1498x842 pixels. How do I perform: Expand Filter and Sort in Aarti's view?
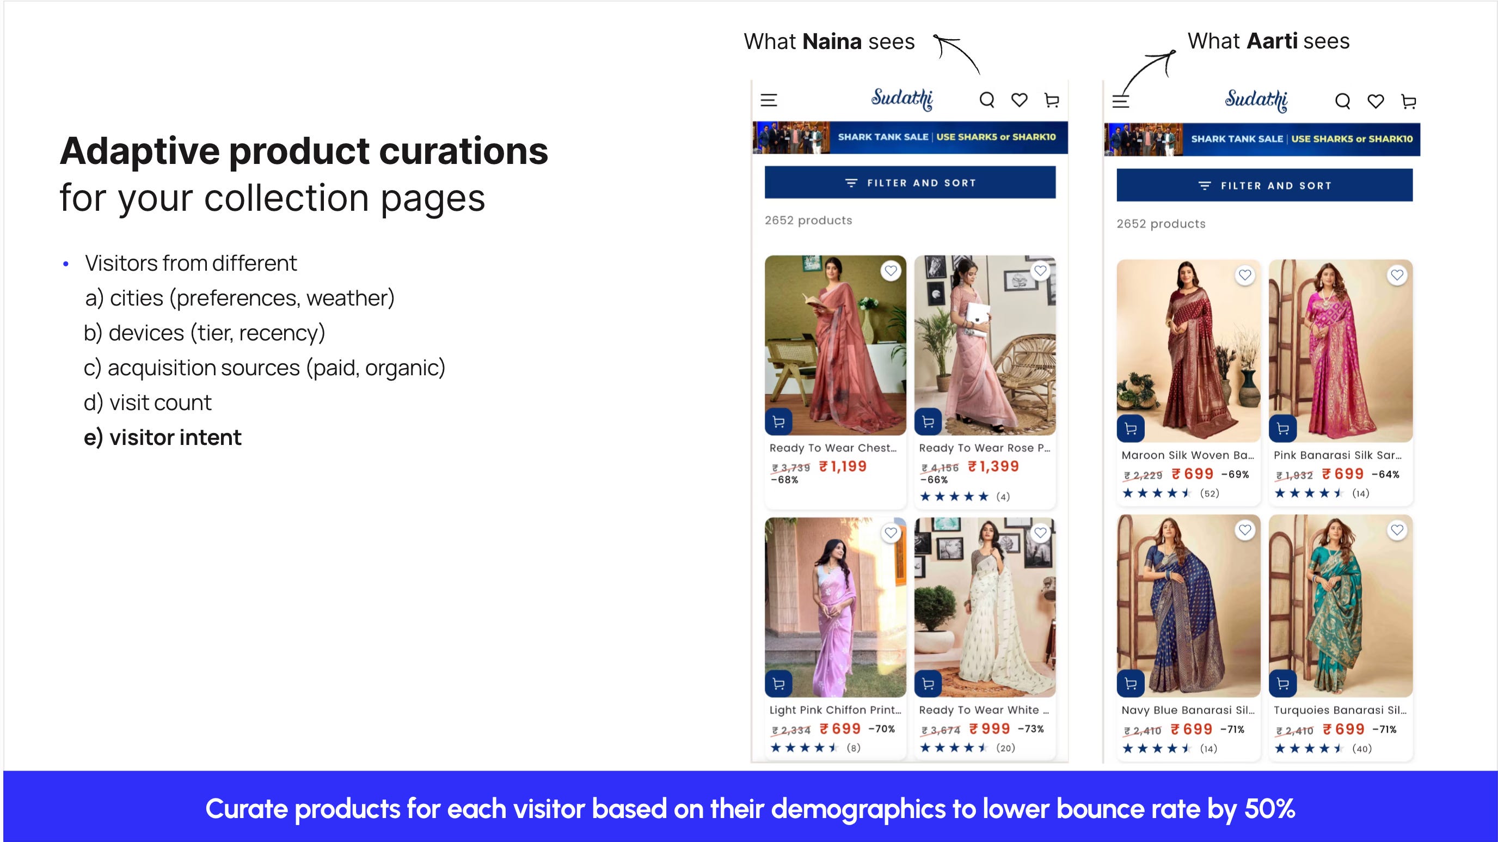pyautogui.click(x=1264, y=186)
